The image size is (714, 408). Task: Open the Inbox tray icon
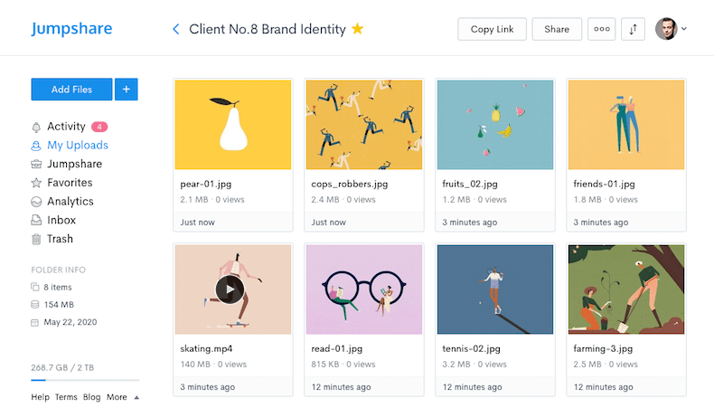(36, 221)
